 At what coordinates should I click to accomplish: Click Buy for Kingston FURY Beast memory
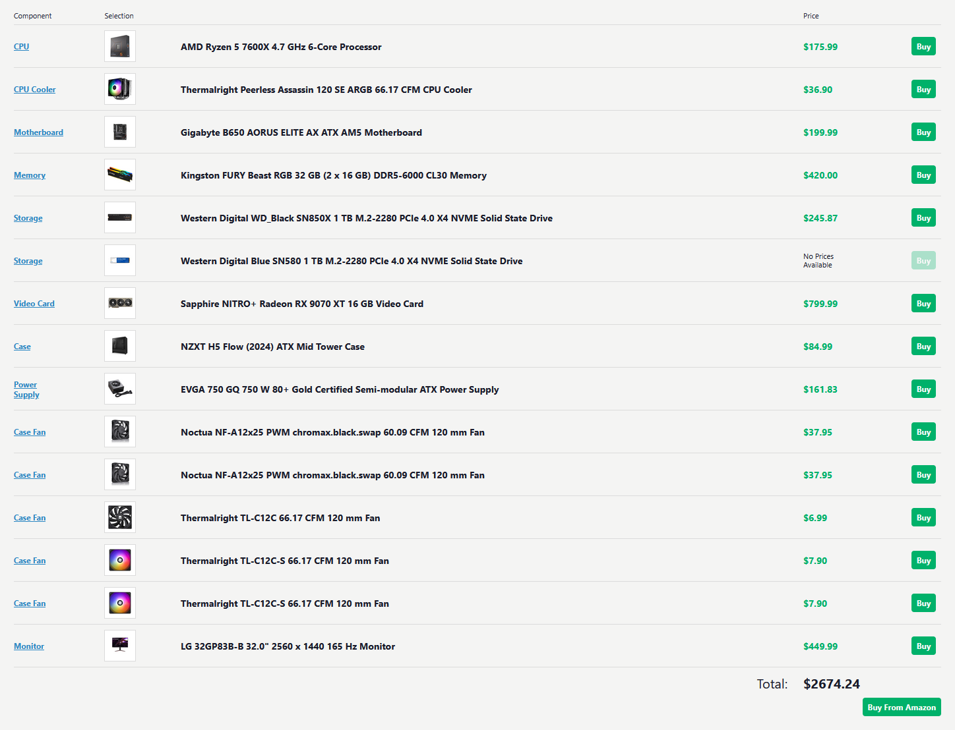923,175
